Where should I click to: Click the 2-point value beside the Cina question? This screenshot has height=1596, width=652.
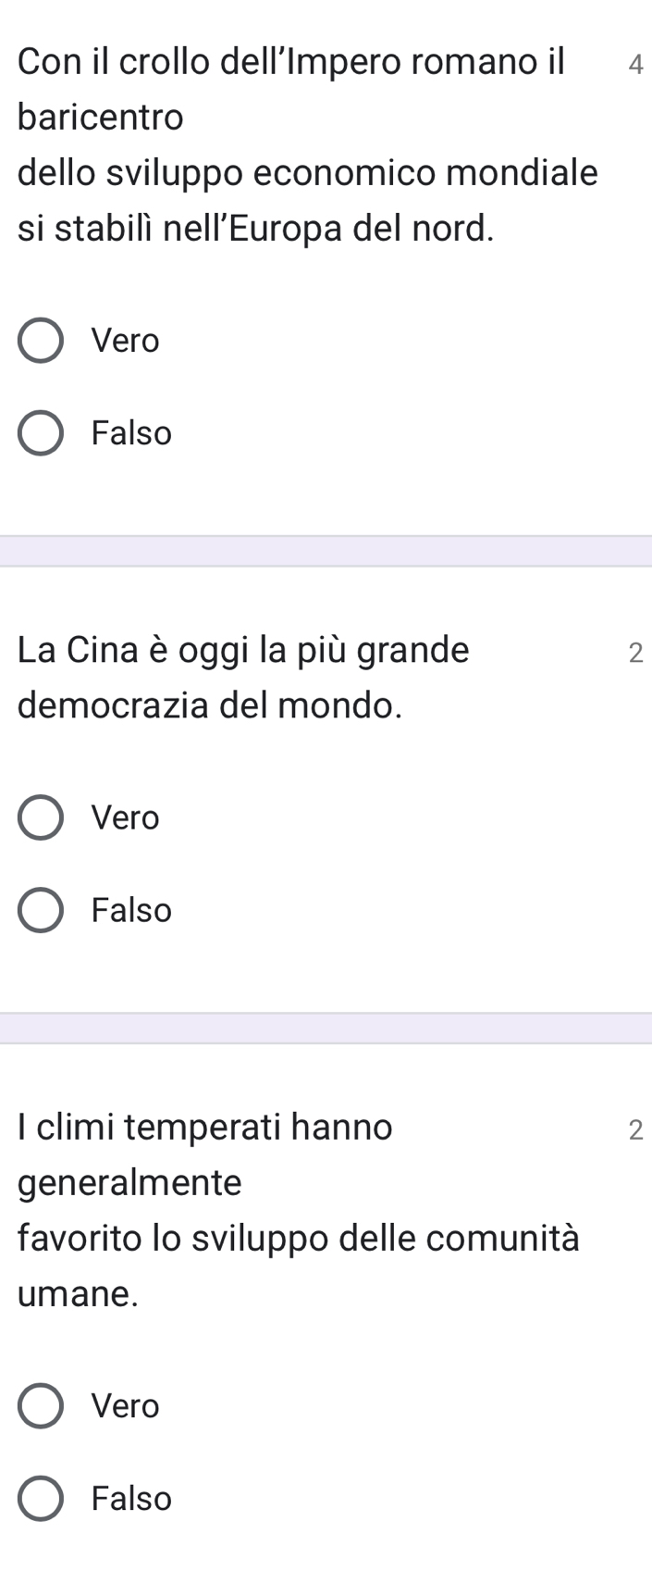tap(634, 653)
